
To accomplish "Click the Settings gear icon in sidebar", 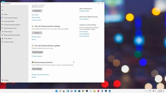I will [x=2, y=80].
